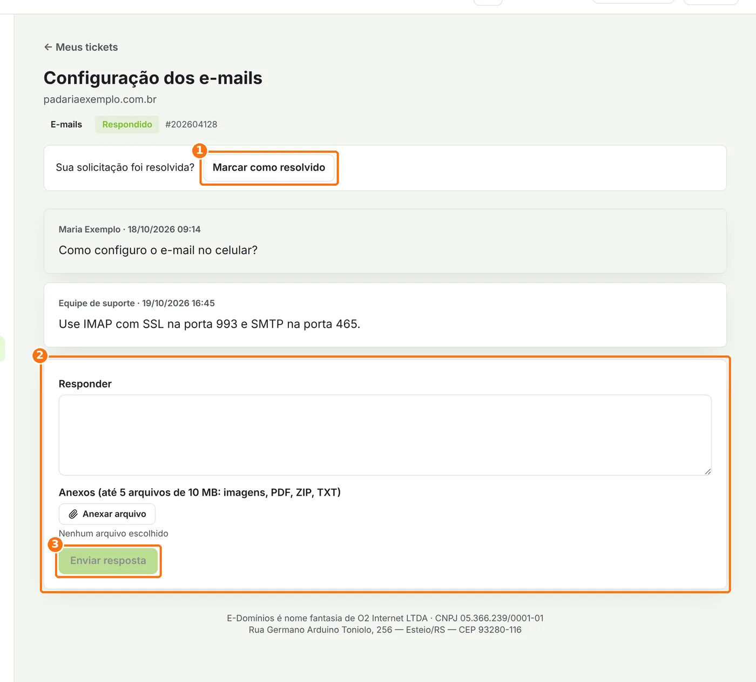Click the Sua solicitação foi resolvida? text

coord(125,167)
